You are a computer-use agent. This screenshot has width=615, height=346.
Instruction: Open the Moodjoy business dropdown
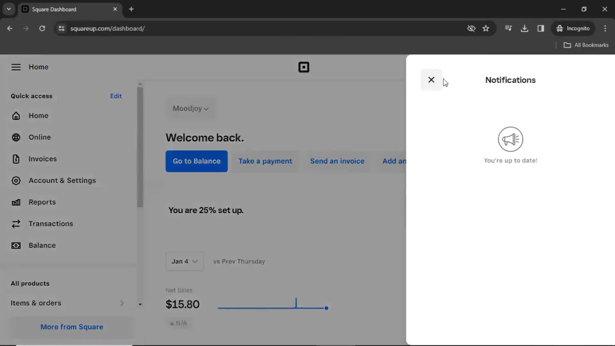pos(191,109)
